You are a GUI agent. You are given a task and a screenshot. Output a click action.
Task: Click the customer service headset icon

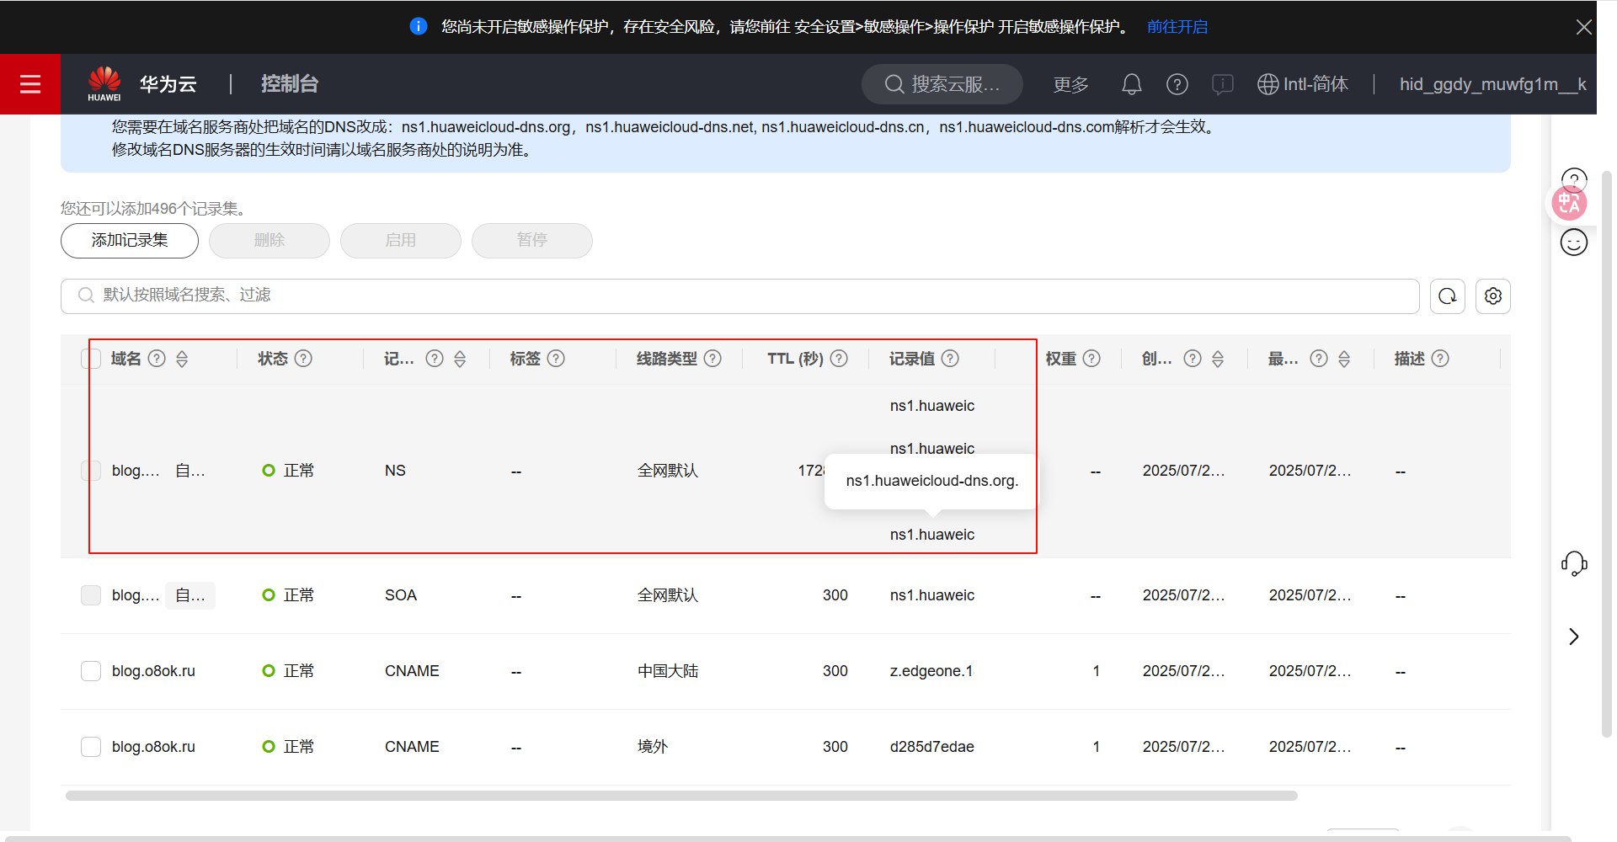click(1573, 563)
